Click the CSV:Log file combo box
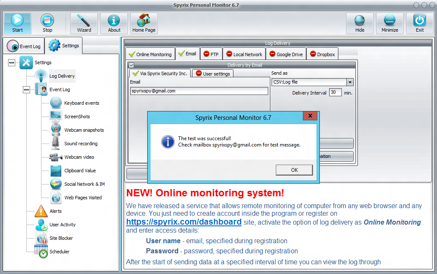The width and height of the screenshot is (437, 274). tap(313, 82)
